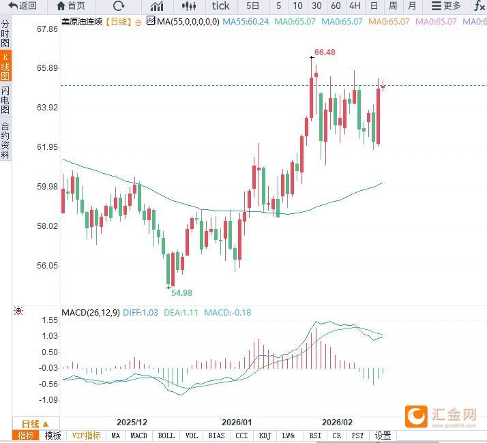This screenshot has height=443, width=487.
Task: Open the 分时图 side tab
Action: click(5, 33)
